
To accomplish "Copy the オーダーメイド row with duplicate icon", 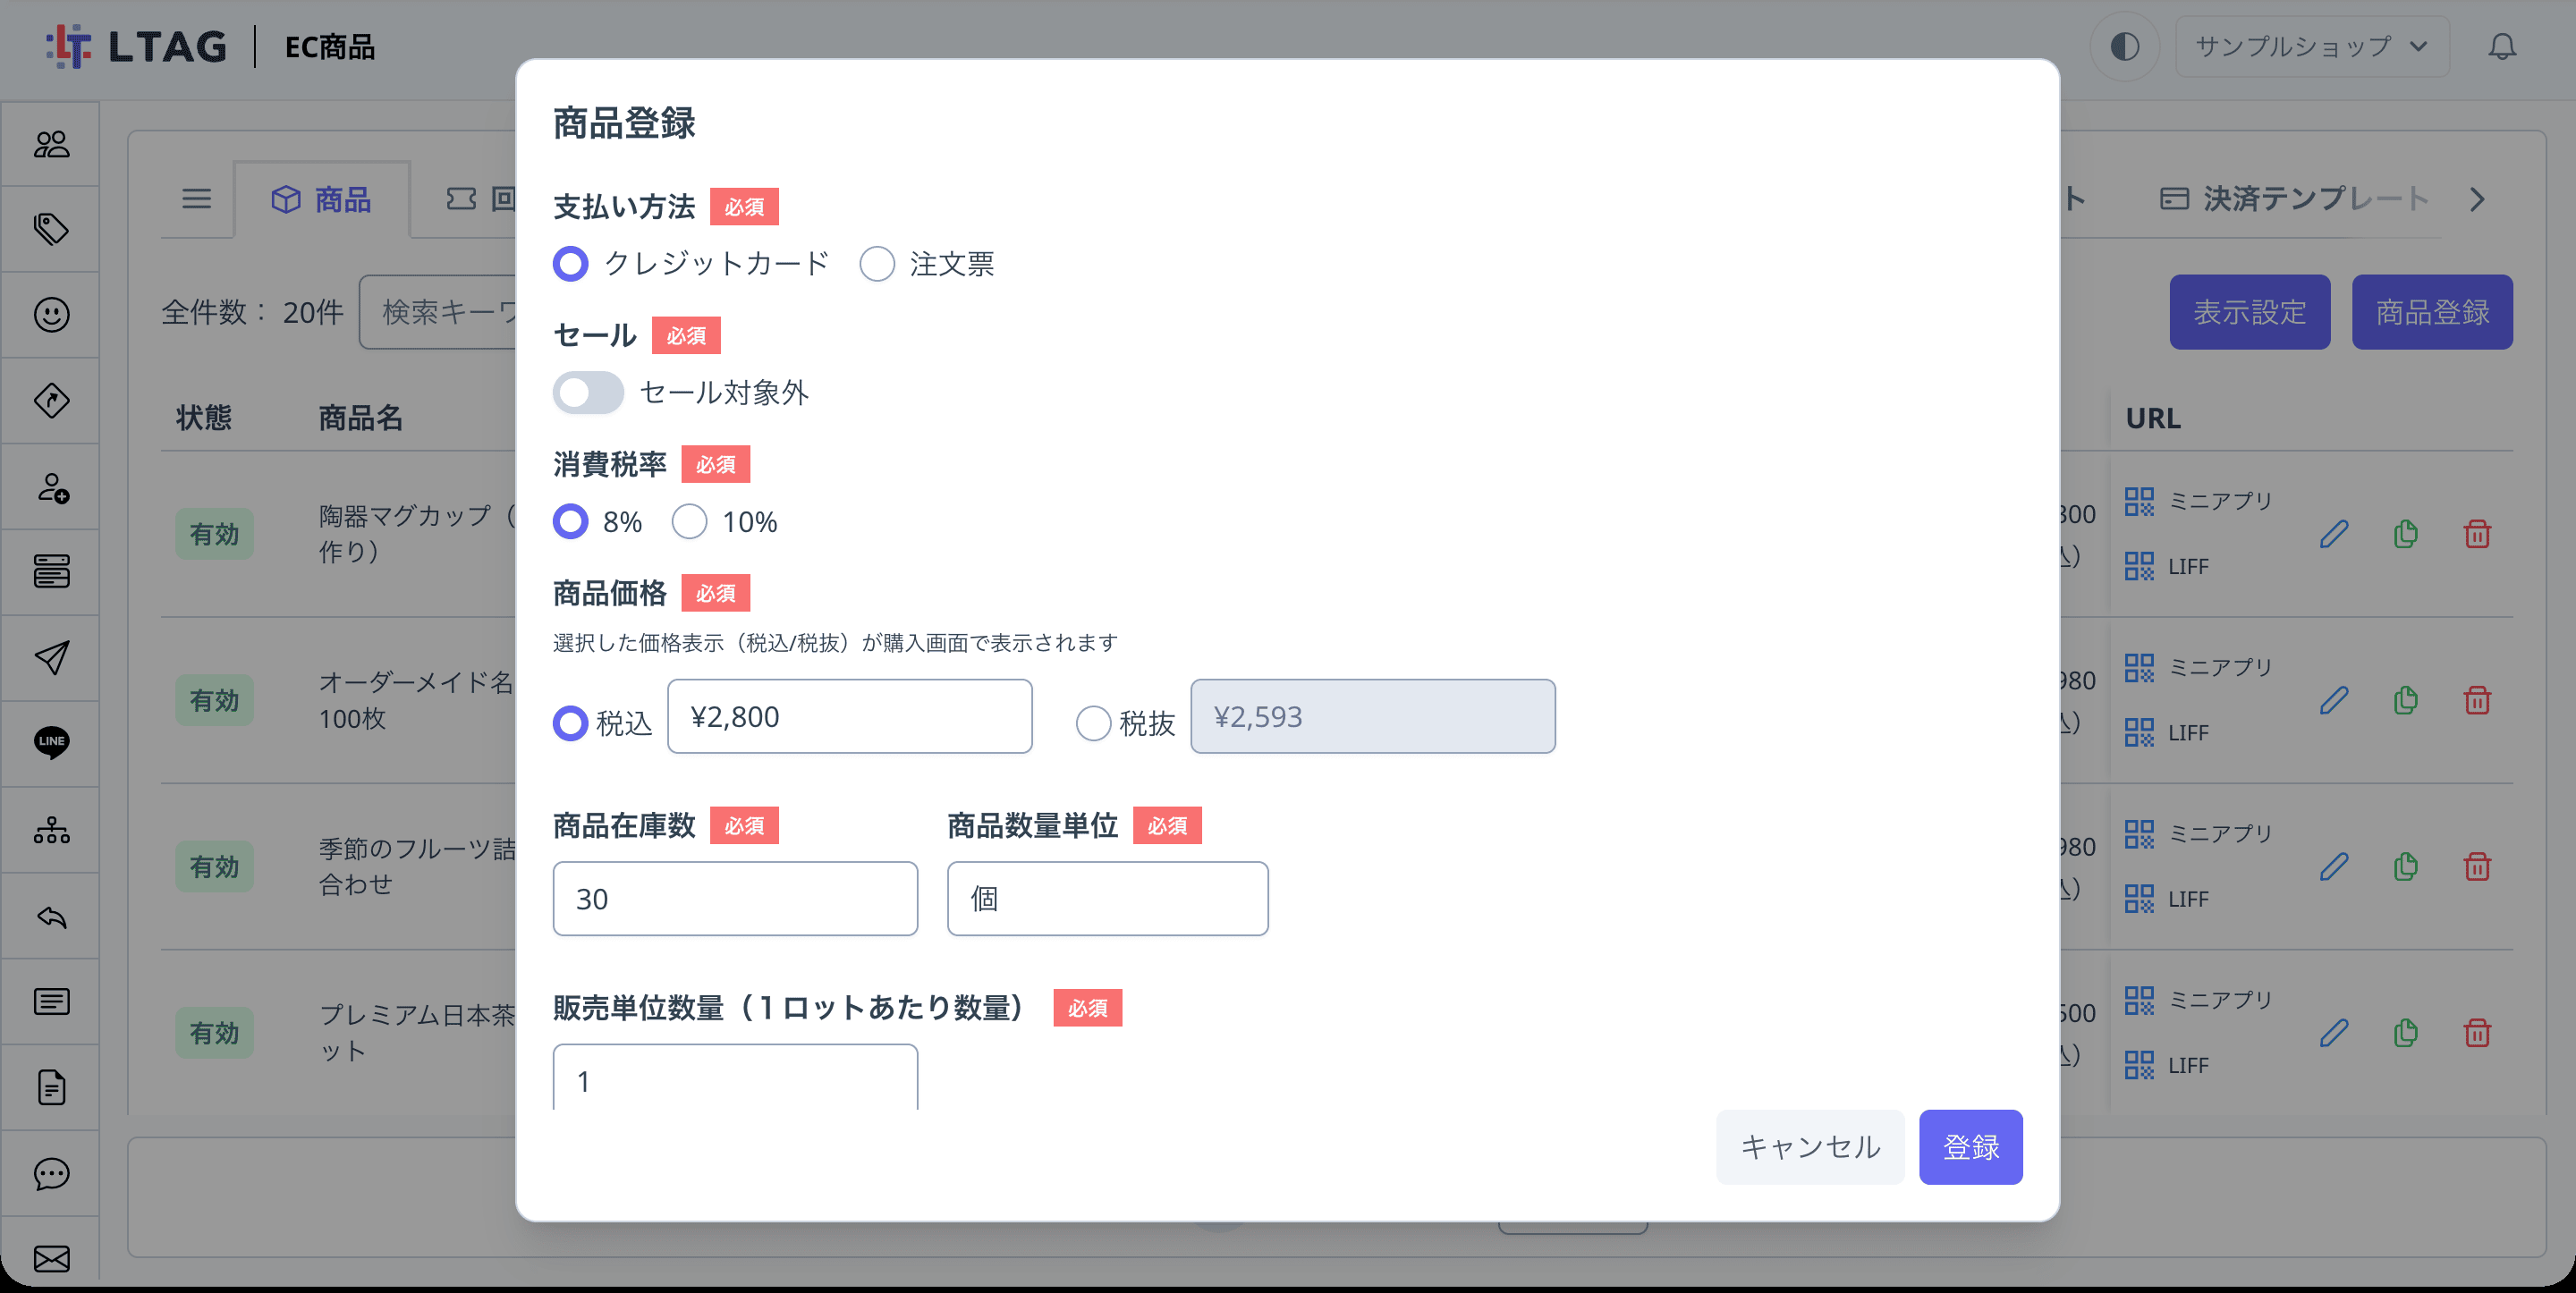I will click(x=2406, y=700).
